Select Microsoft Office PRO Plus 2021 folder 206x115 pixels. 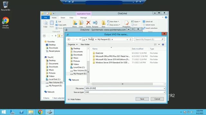click(112, 56)
